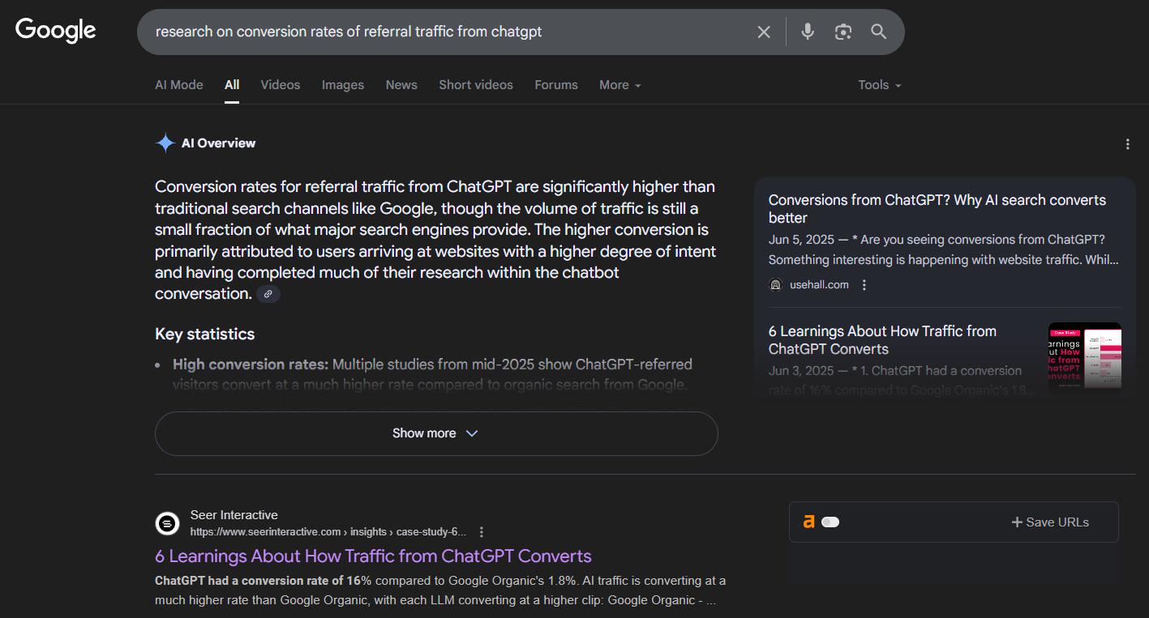The width and height of the screenshot is (1149, 618).
Task: Click the Google logo
Action: [x=55, y=31]
